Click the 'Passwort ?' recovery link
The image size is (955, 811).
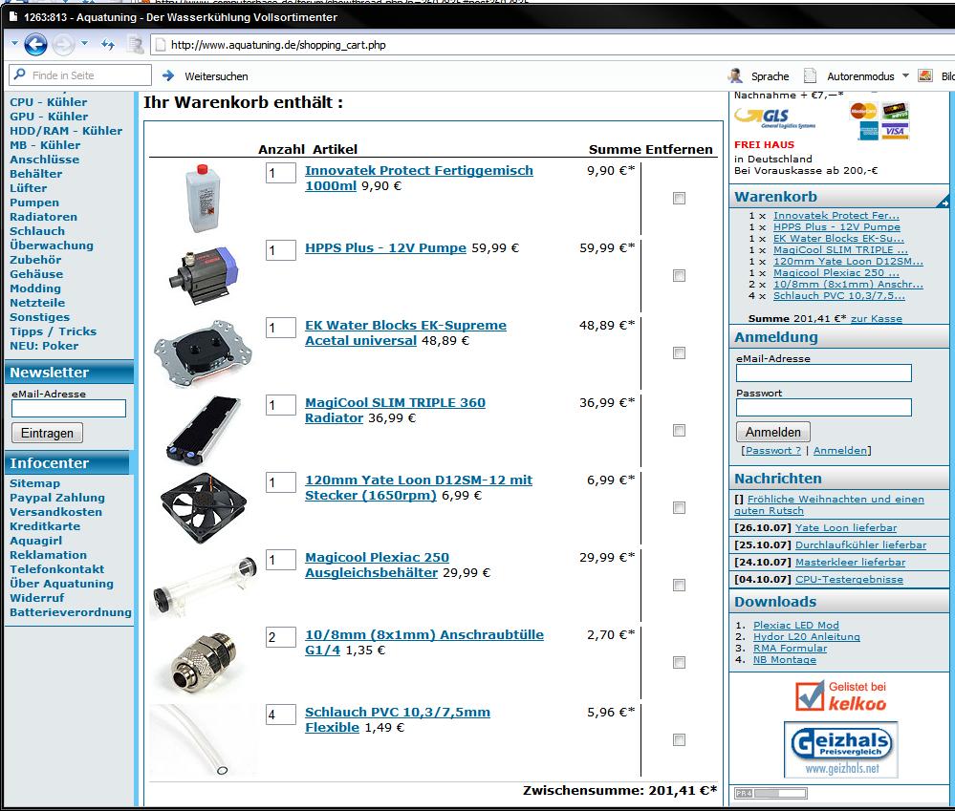coord(773,450)
